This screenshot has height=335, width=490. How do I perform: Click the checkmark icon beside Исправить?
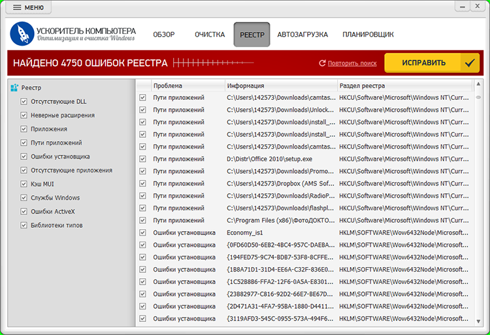pos(469,63)
